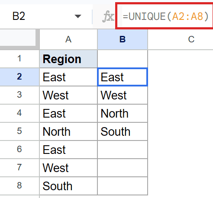Click cell B4 containing North
Screen dimensions: 213x198
click(x=123, y=113)
